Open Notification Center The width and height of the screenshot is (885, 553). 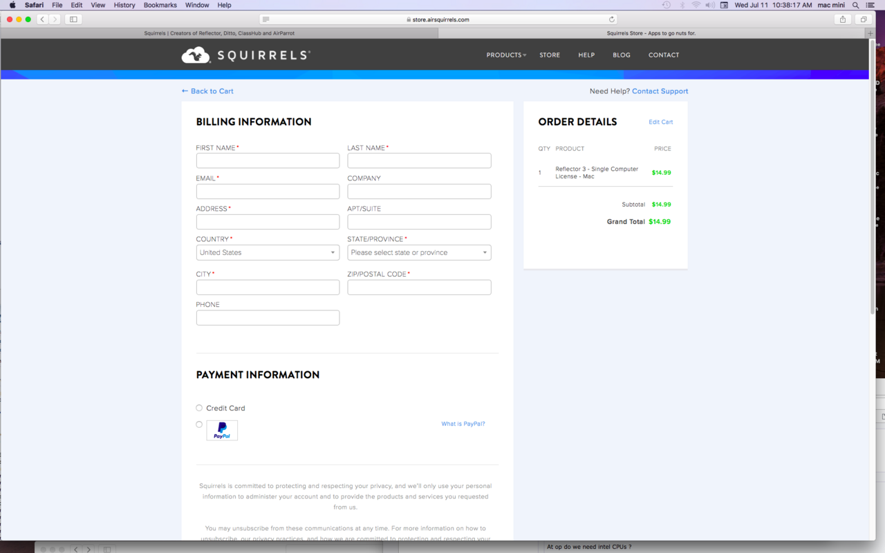870,5
